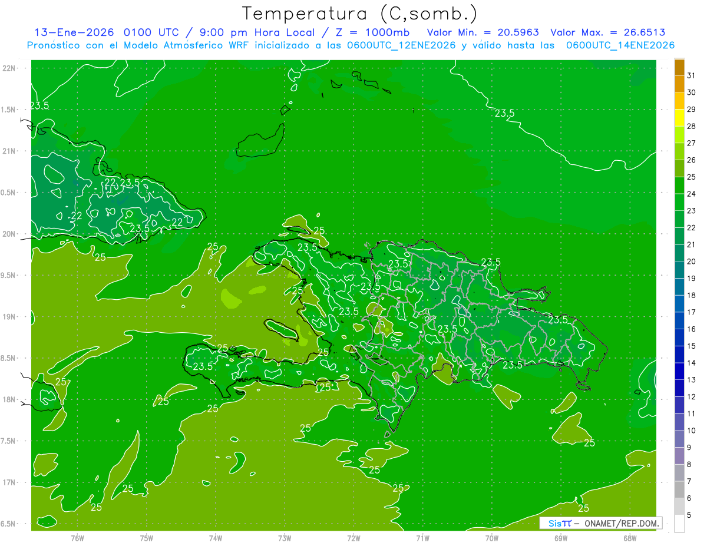
Task: Click the 23.5 contour label northeast near 70W
Action: [x=504, y=114]
